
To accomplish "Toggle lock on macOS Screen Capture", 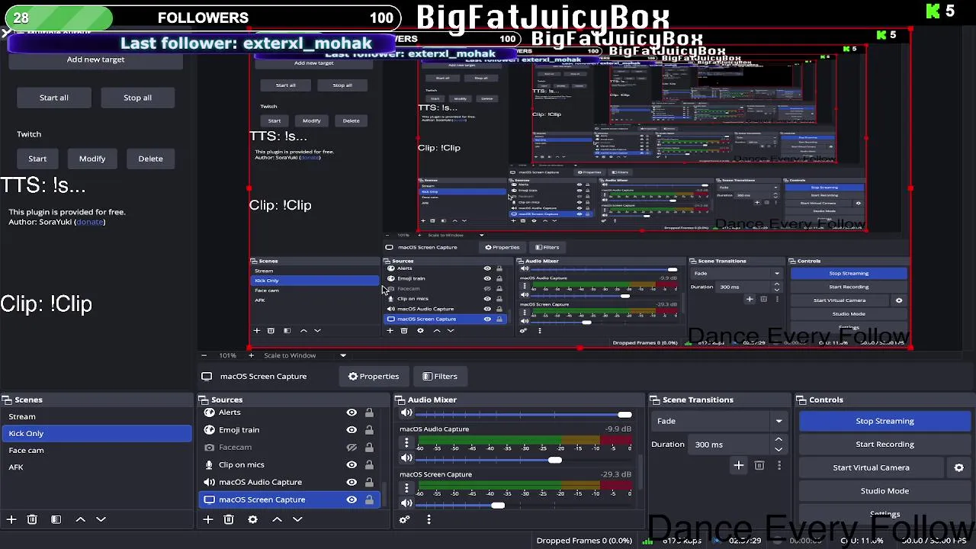I will 369,499.
